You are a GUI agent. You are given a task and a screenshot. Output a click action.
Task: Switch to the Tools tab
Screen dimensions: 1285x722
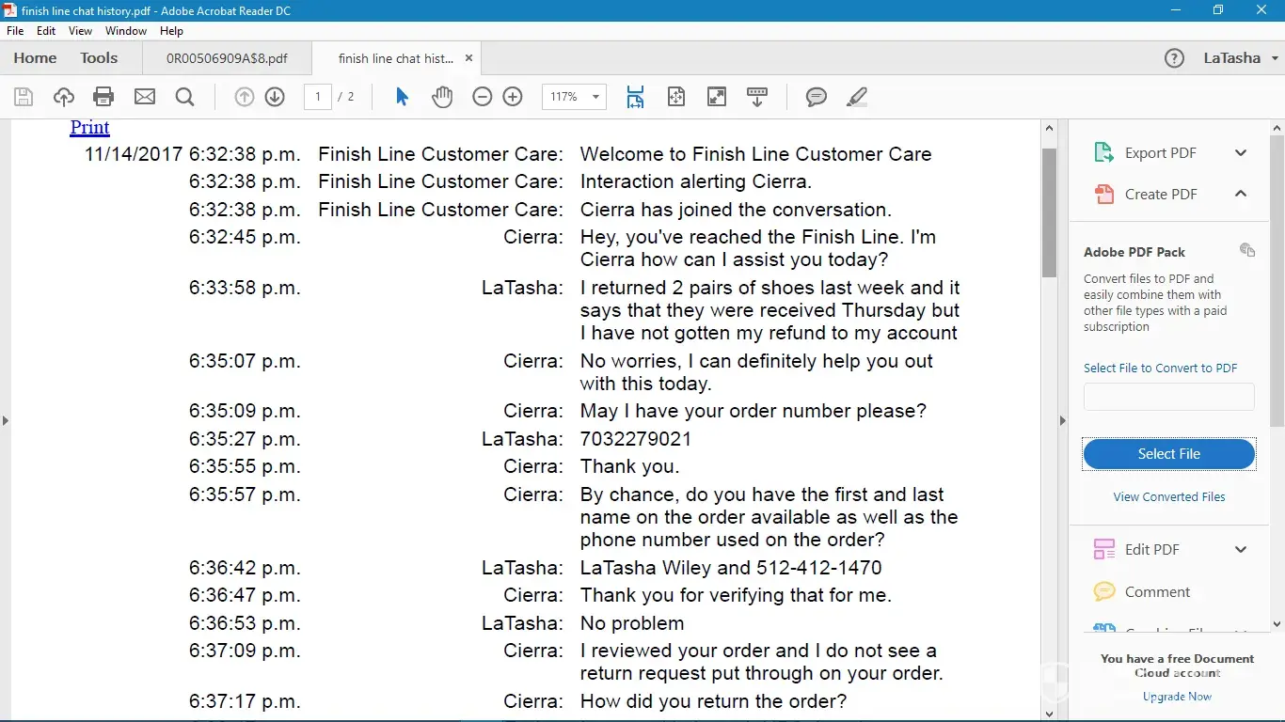(x=99, y=58)
